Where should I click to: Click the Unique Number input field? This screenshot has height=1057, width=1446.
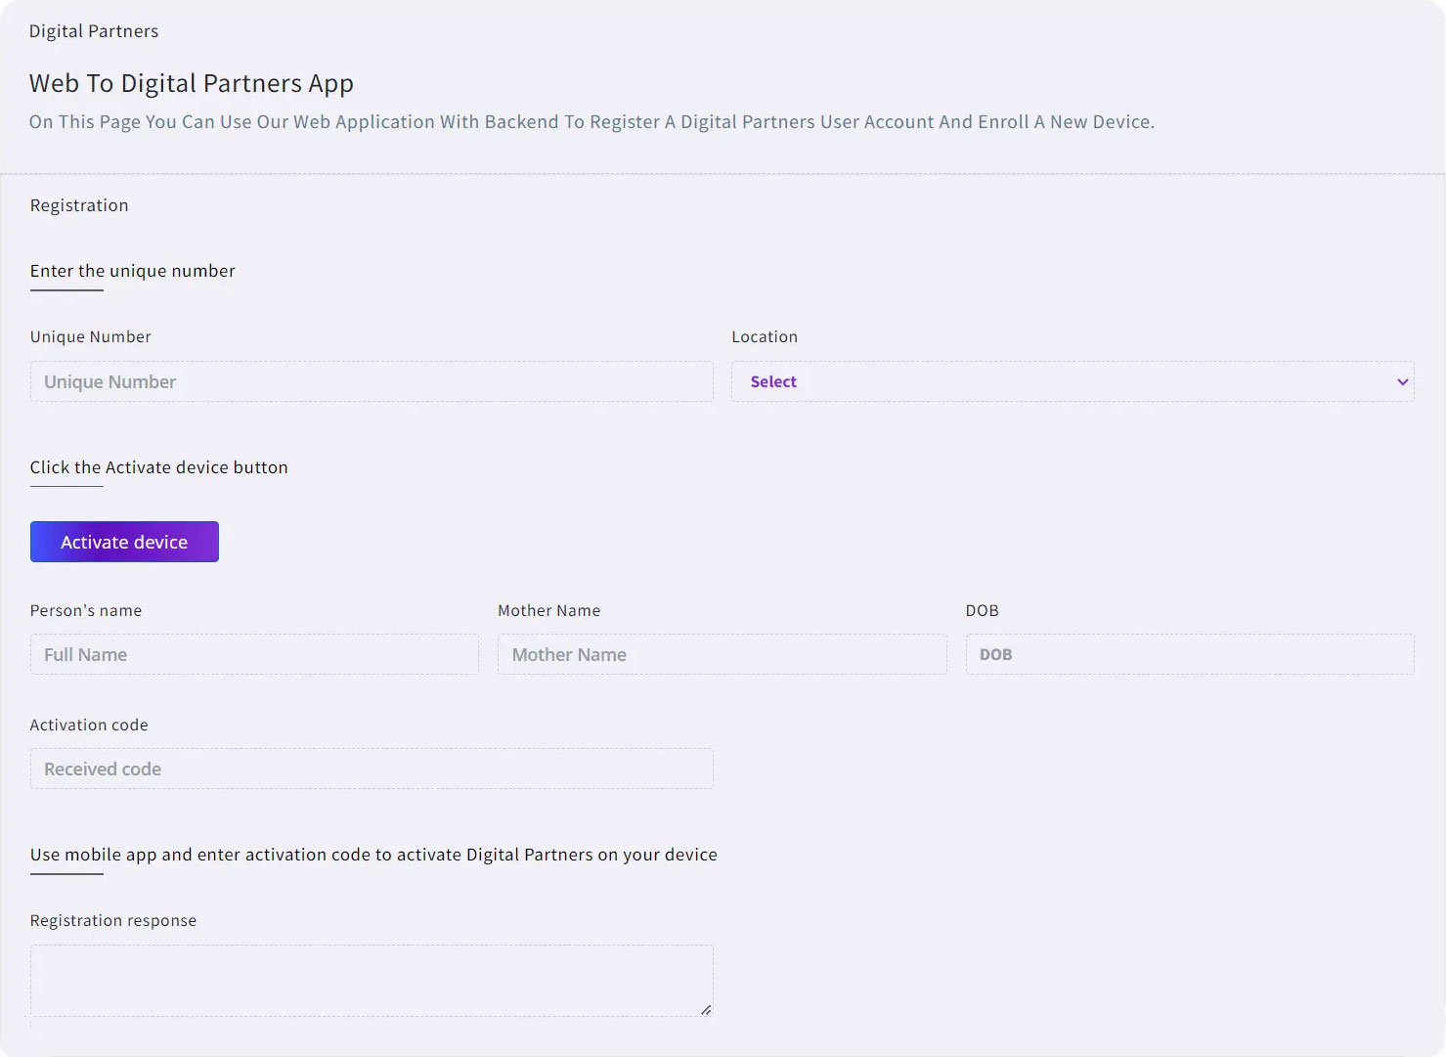[372, 382]
